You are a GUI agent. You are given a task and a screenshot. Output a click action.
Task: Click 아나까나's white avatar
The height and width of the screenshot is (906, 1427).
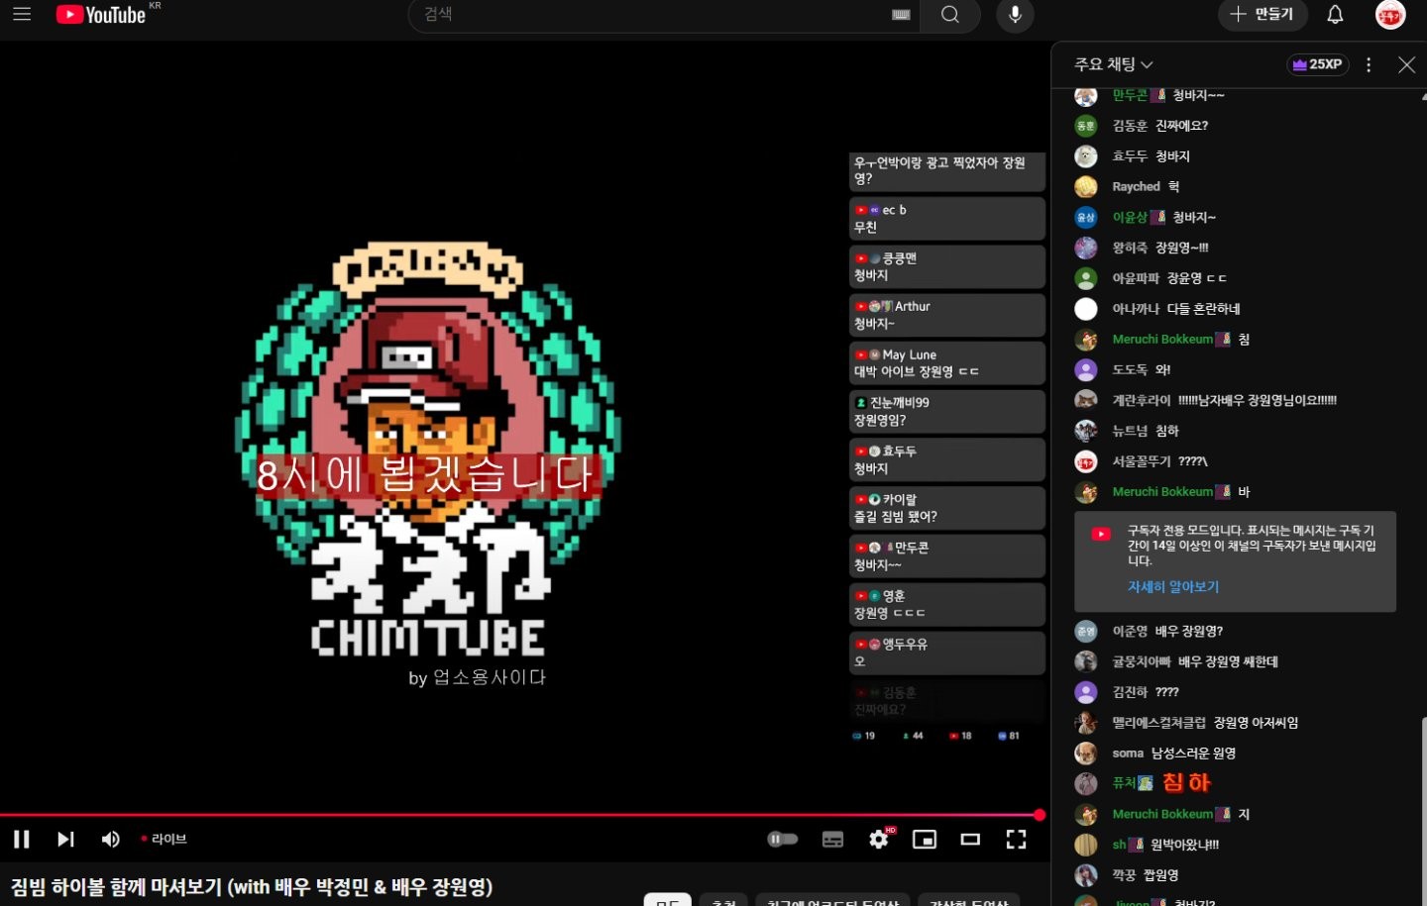click(x=1086, y=309)
